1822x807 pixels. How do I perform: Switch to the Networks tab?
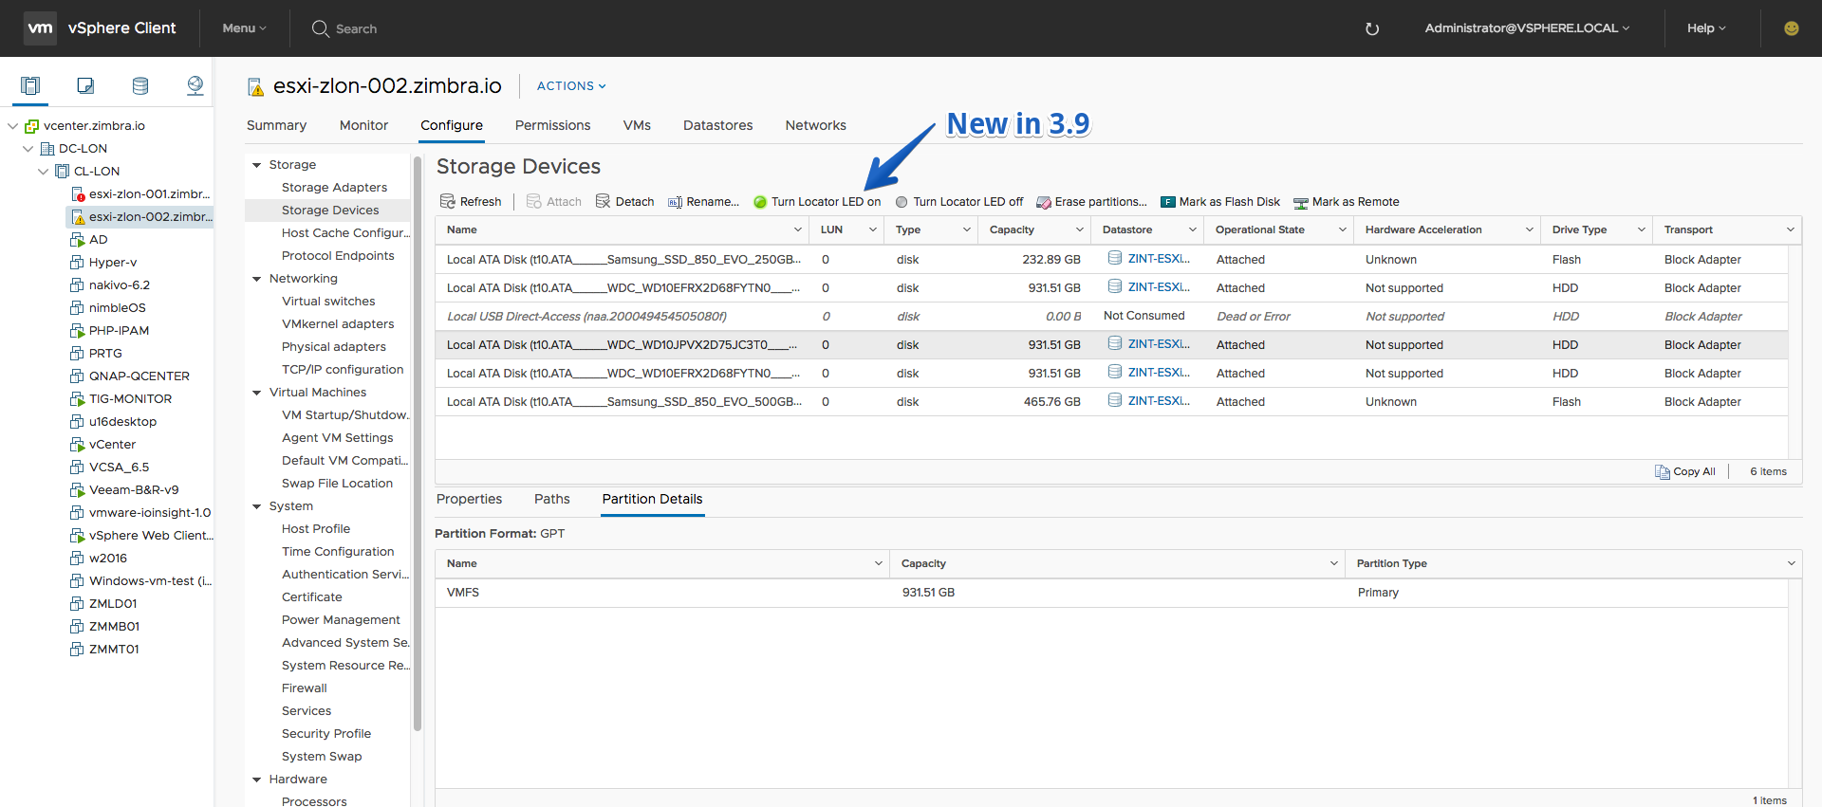pos(815,125)
